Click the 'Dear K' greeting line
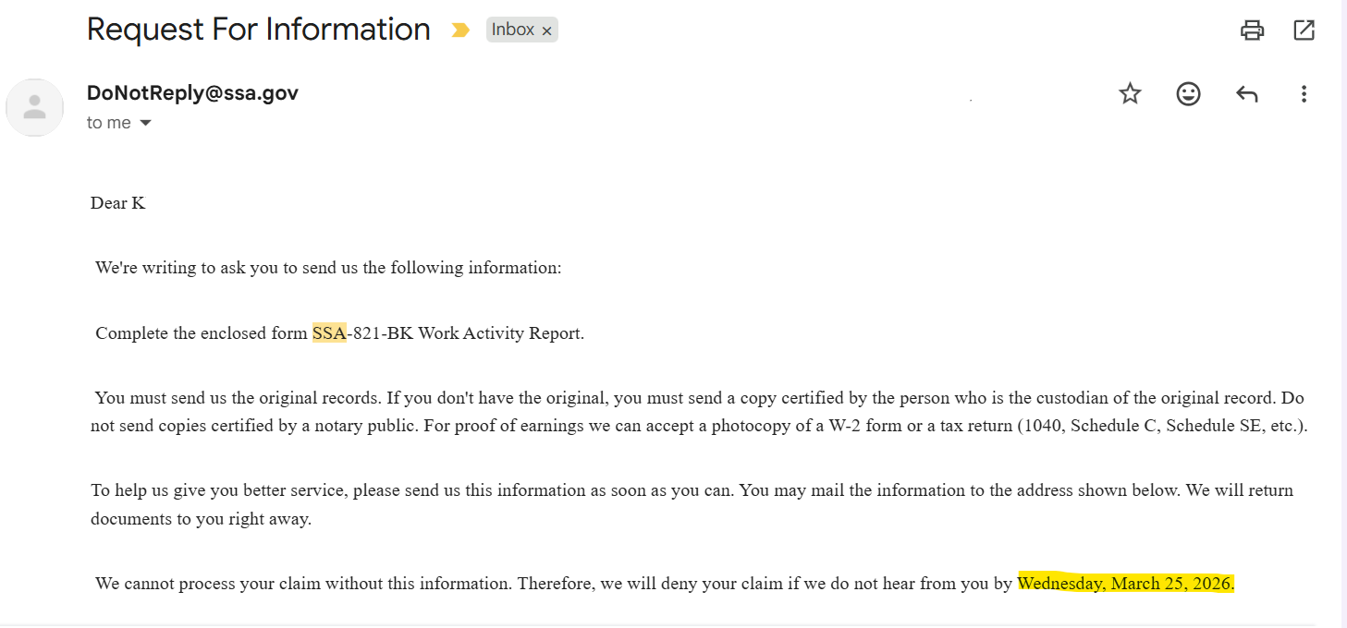The height and width of the screenshot is (628, 1347). pyautogui.click(x=118, y=203)
